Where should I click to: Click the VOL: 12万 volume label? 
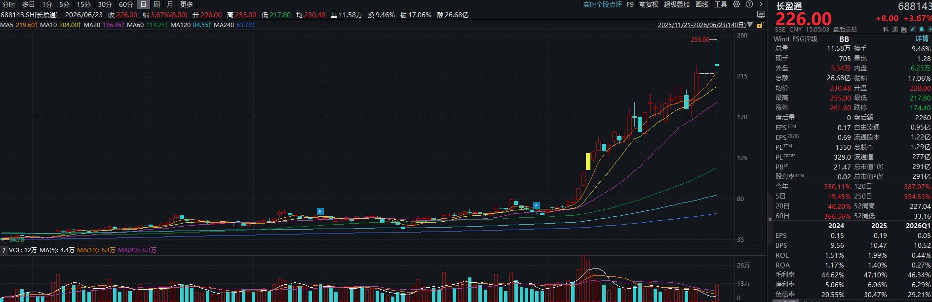pyautogui.click(x=23, y=250)
